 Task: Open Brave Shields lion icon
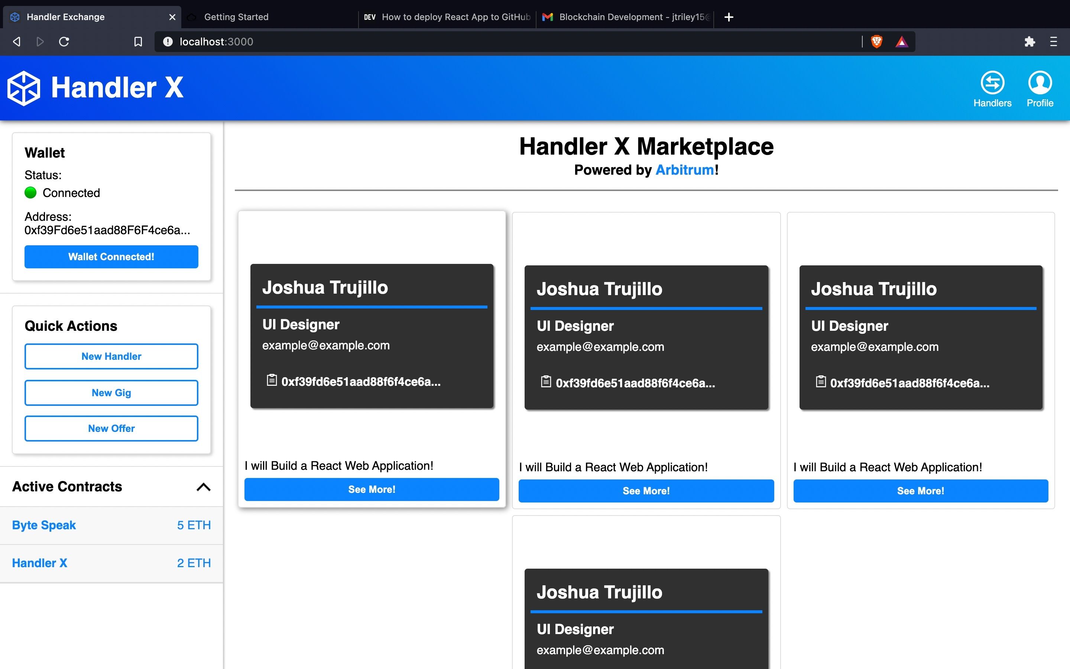pos(876,42)
